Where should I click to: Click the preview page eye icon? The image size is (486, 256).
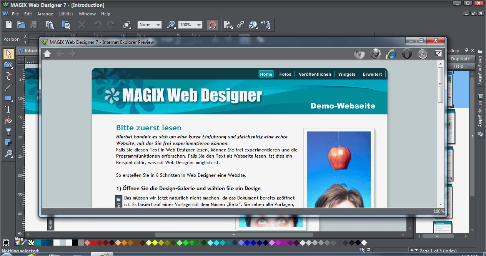228,25
